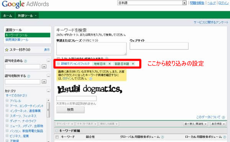The width and height of the screenshot is (230, 142).
Task: Toggle select-all checkbox in キーワード header
Action: point(57,137)
